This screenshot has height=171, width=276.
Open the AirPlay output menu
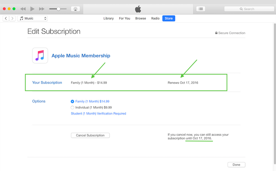75,9
